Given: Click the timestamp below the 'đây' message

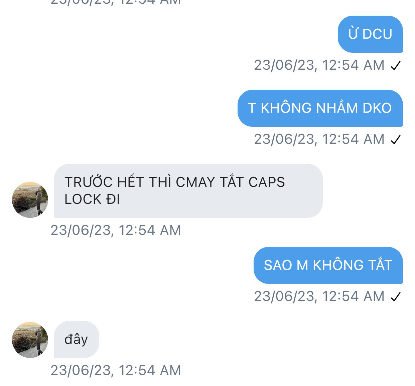Looking at the screenshot, I should pyautogui.click(x=116, y=370).
